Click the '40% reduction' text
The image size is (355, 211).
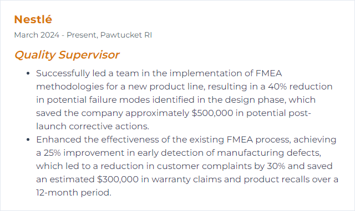click(300, 87)
